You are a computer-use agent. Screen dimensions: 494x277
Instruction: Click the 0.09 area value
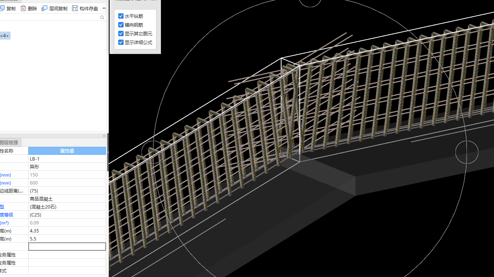click(x=67, y=223)
